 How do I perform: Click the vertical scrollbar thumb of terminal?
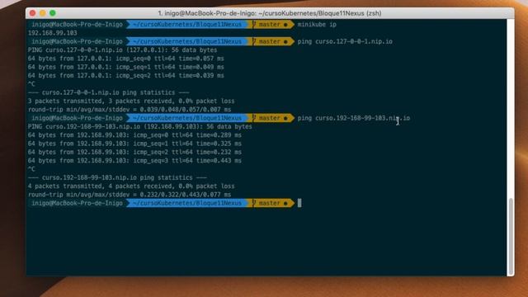point(511,237)
